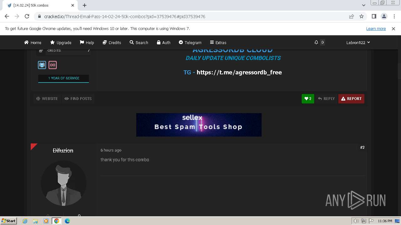Bookmark this page with the star icon
The image size is (401, 225).
(x=362, y=16)
